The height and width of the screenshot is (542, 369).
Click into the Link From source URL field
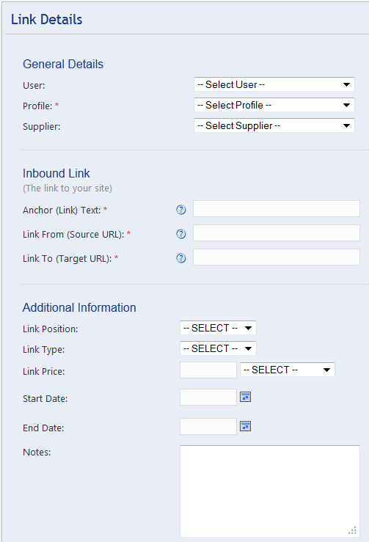(x=277, y=233)
